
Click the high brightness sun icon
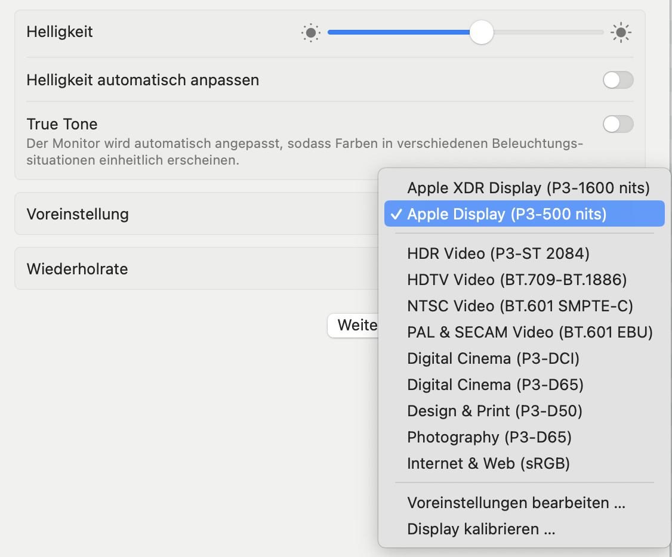coord(621,33)
